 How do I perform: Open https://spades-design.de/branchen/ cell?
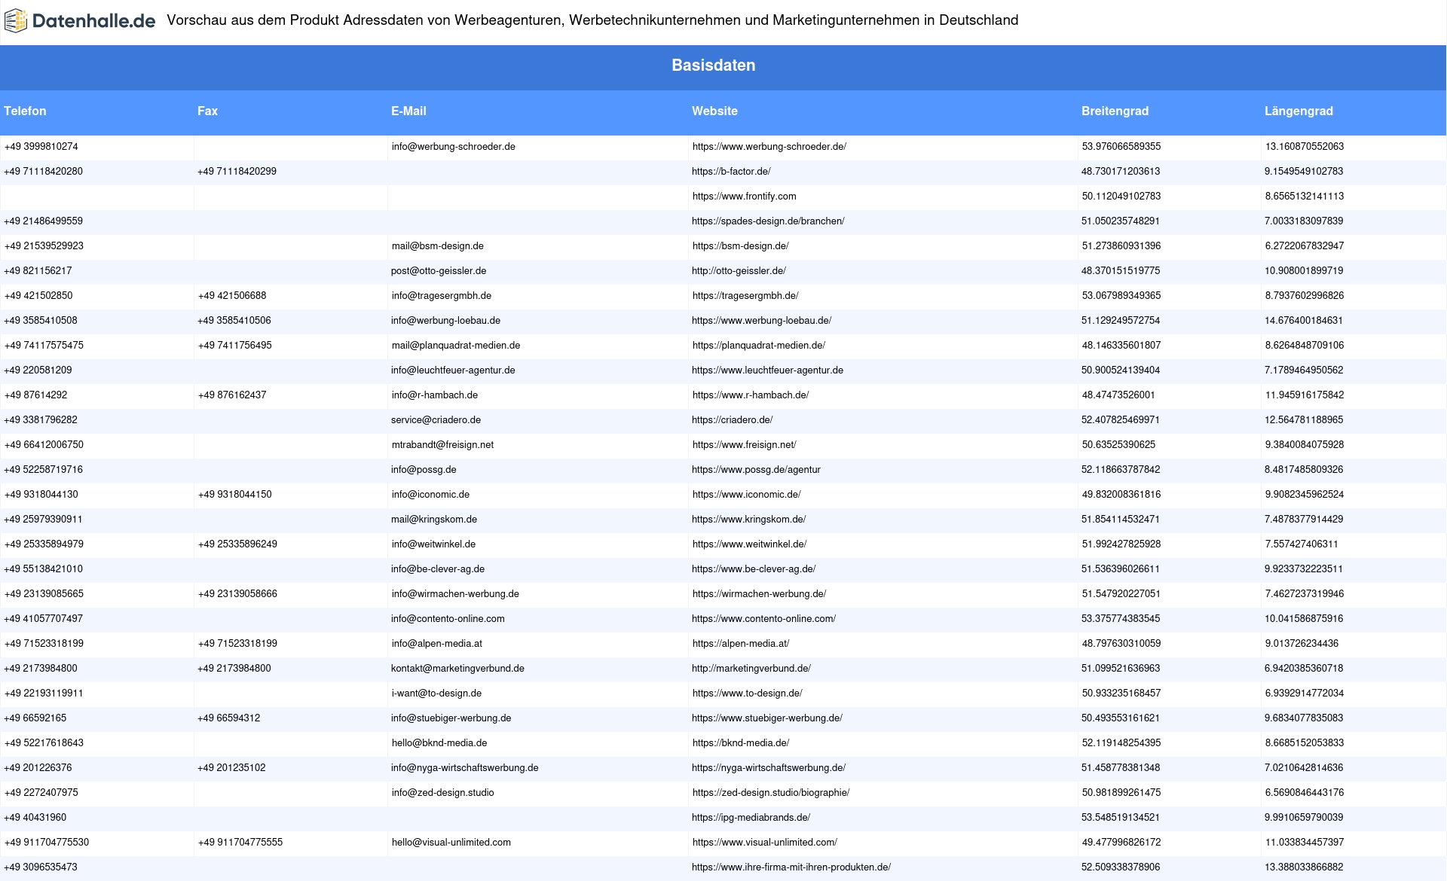point(768,221)
